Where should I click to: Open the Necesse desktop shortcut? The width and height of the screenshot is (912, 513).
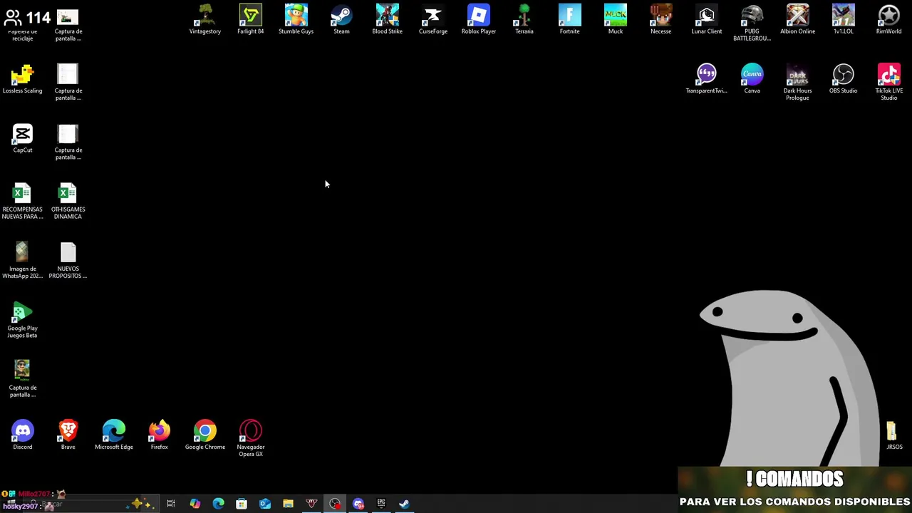click(x=661, y=19)
